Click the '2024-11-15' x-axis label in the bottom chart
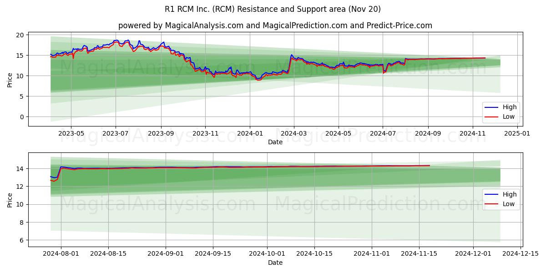 pos(419,254)
